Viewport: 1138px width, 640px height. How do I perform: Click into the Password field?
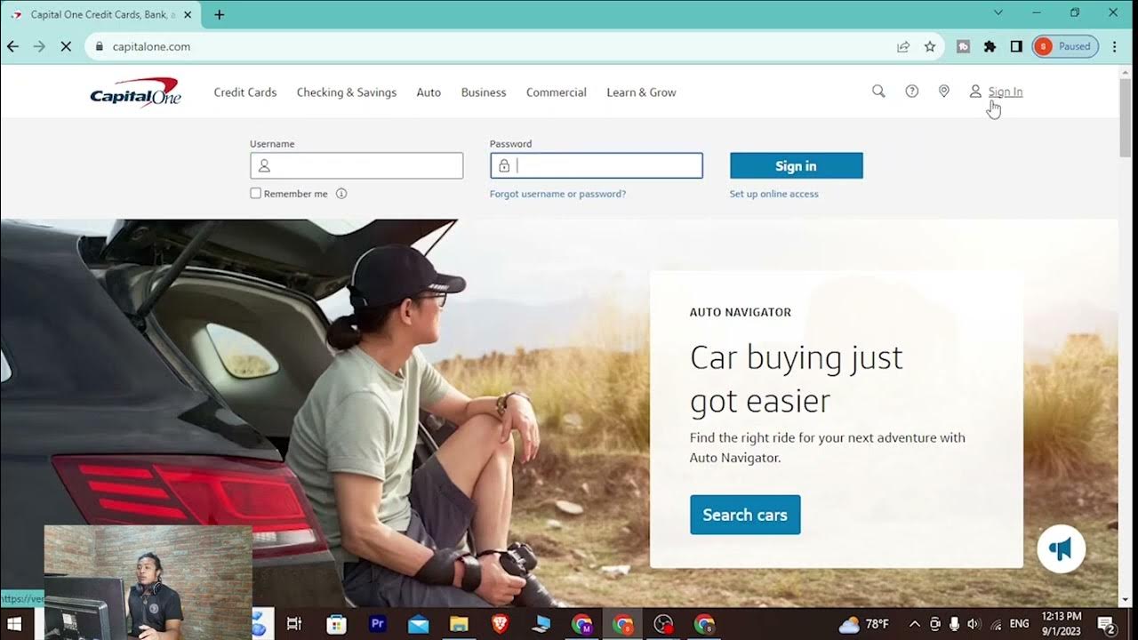597,165
